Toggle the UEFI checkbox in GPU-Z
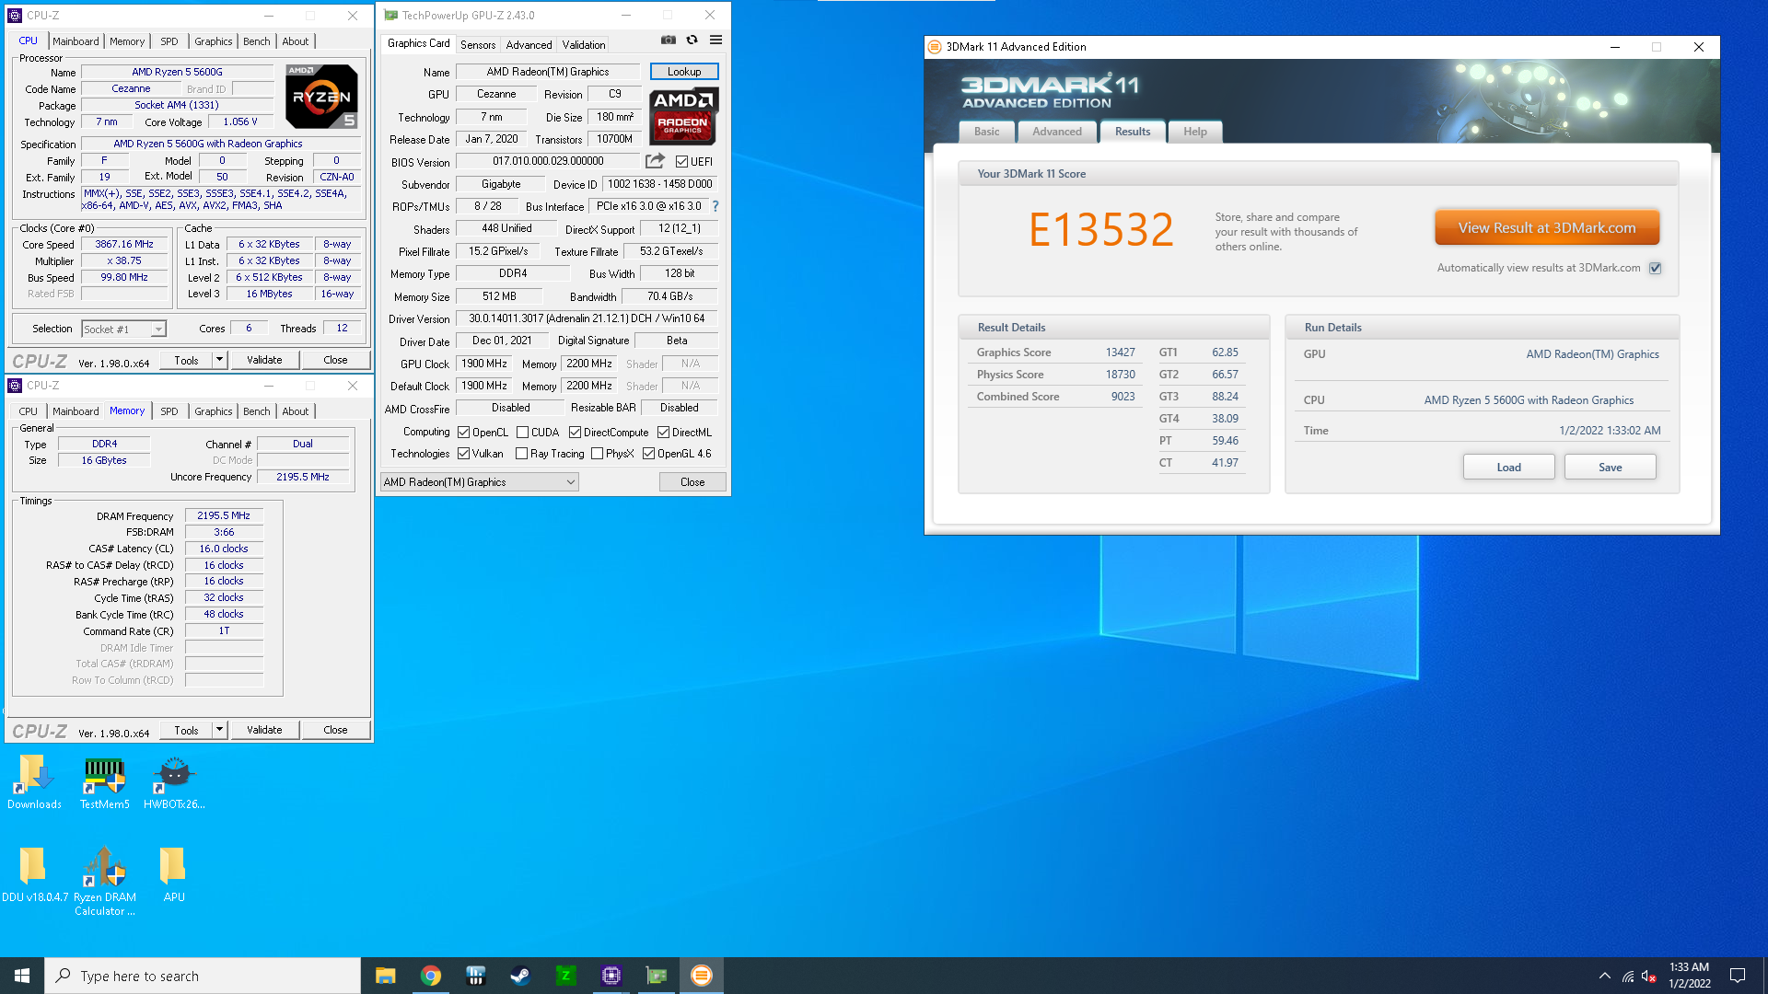This screenshot has height=994, width=1768. click(682, 162)
